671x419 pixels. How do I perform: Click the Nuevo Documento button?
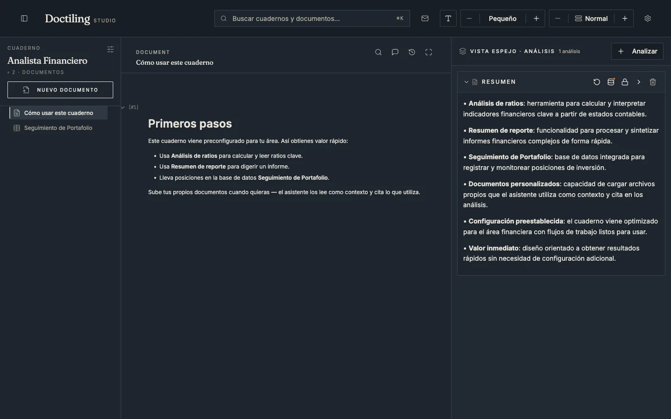[60, 90]
